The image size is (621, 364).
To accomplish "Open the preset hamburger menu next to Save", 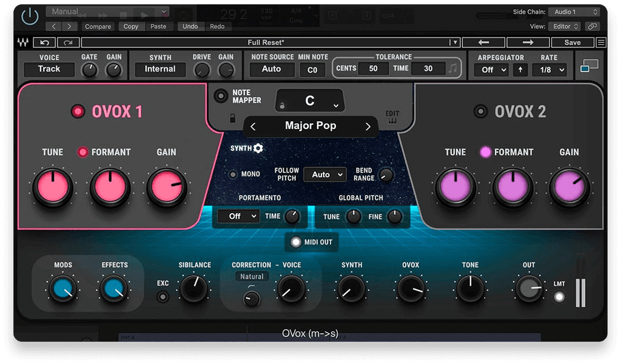I will coord(602,42).
